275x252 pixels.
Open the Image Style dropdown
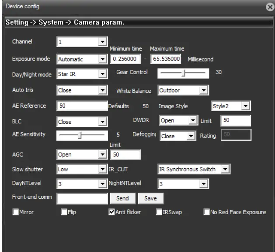[x=231, y=106]
